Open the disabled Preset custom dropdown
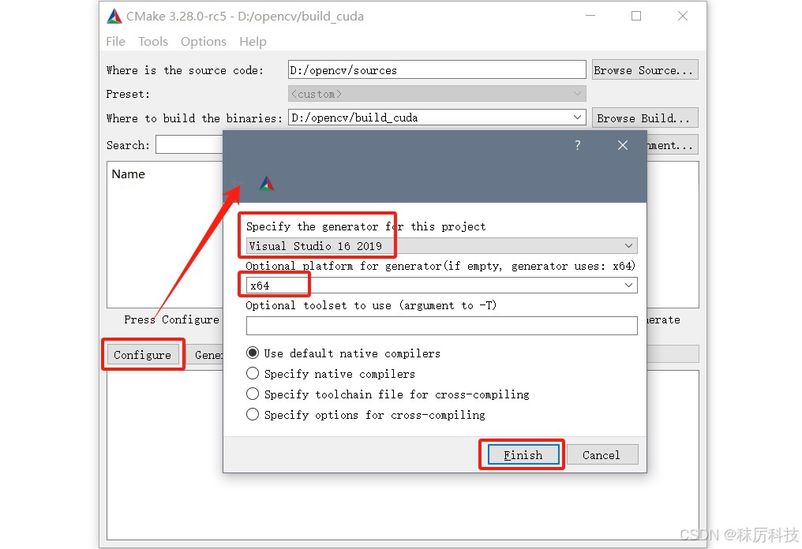 (x=437, y=94)
